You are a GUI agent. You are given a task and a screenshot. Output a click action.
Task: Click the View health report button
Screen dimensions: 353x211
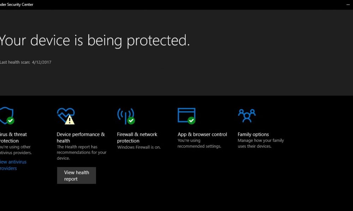click(77, 175)
